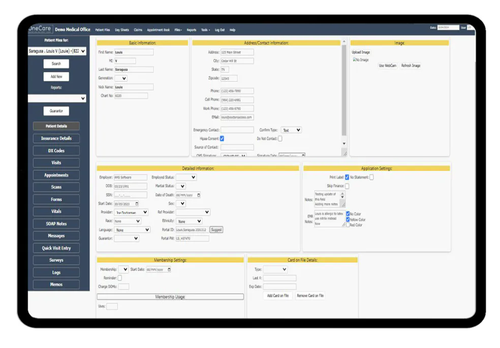Open Membership Start Date calendar icon
The height and width of the screenshot is (348, 500).
coord(169,270)
